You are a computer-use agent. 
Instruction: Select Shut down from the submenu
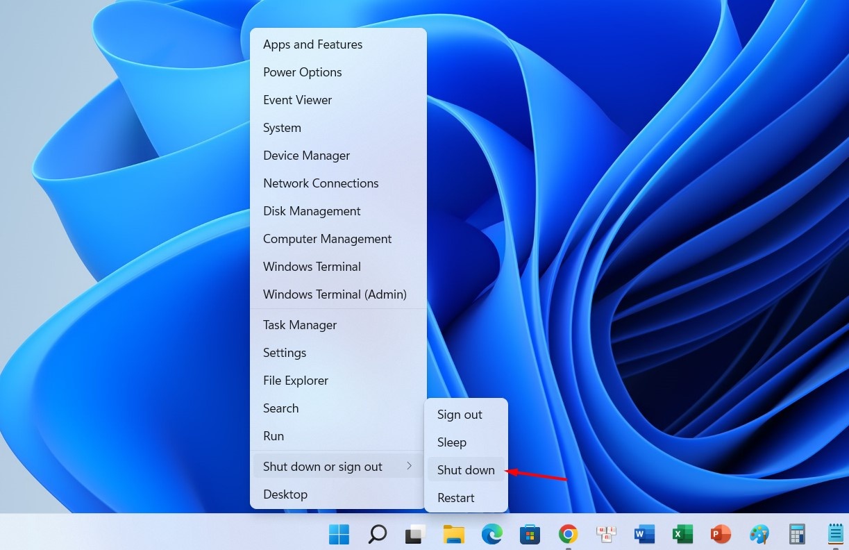click(466, 469)
